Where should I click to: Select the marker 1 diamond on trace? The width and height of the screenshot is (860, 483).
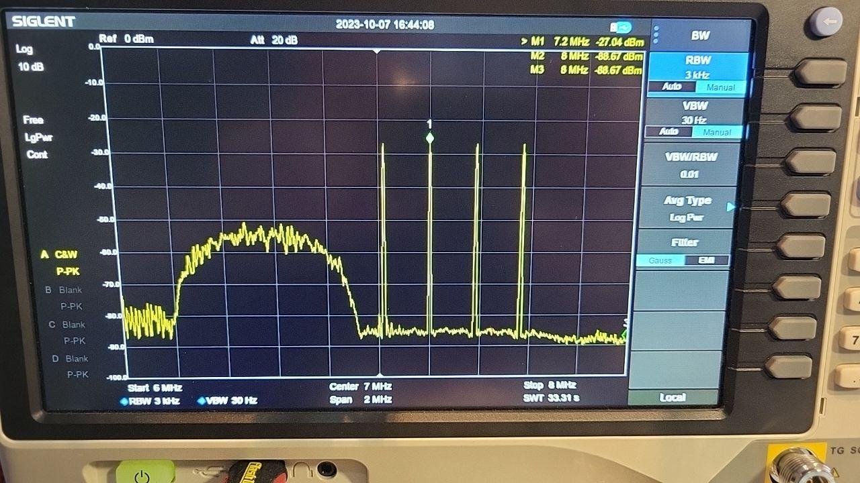coord(430,138)
